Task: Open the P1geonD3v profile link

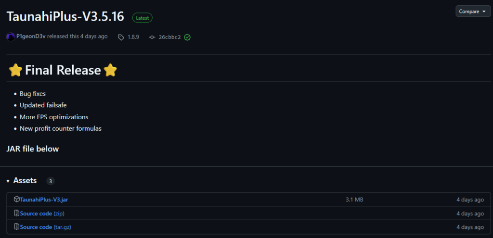Action: pos(31,37)
